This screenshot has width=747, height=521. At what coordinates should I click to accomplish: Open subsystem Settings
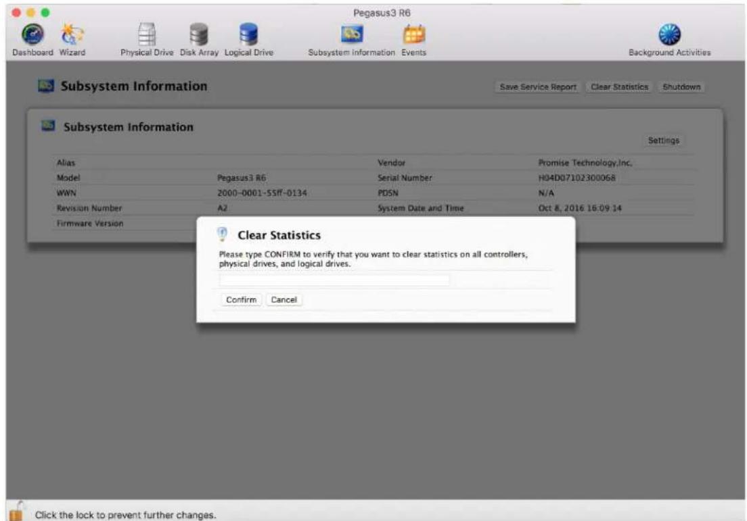[x=663, y=141]
